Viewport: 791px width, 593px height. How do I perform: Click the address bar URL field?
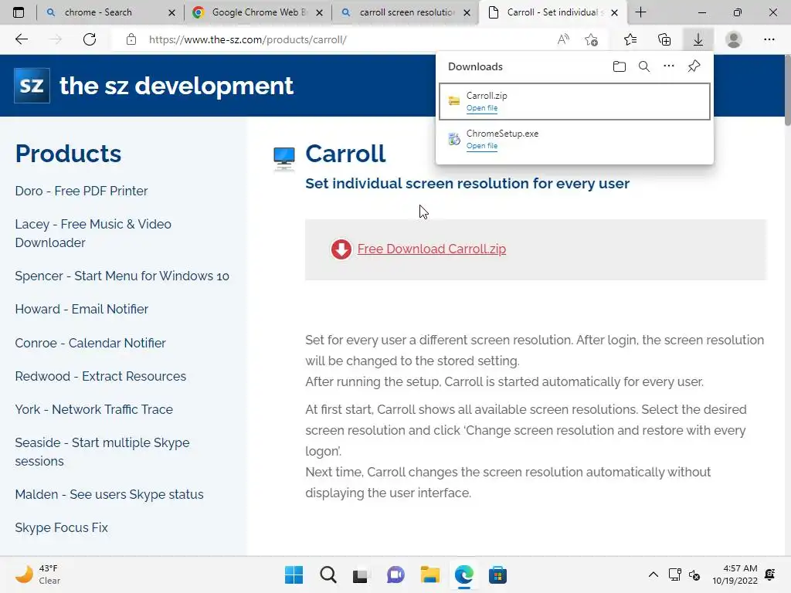333,39
